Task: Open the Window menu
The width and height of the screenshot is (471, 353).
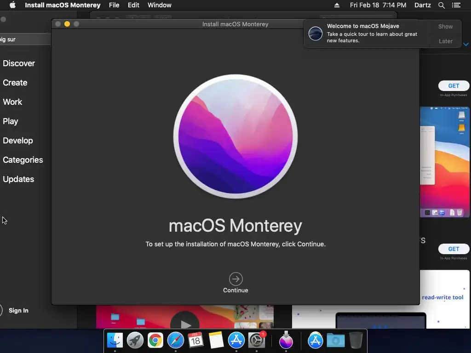Action: (x=159, y=5)
